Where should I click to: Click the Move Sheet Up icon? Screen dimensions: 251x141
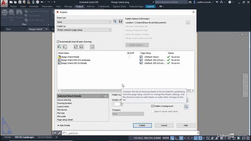tap(76, 47)
